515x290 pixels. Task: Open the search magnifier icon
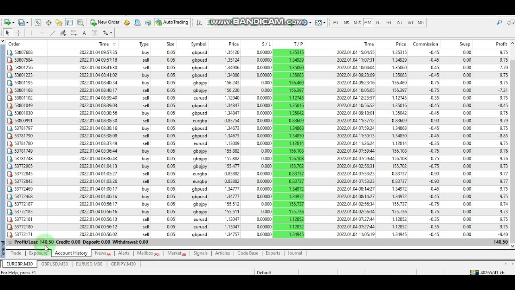(x=499, y=23)
